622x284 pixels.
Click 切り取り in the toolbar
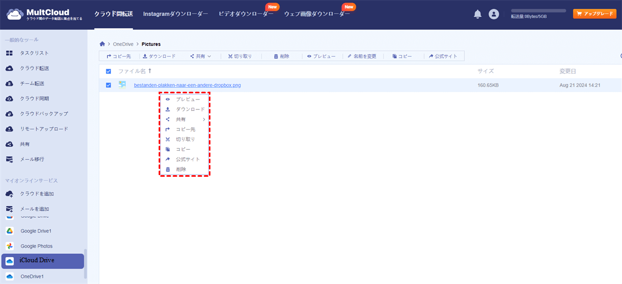239,56
